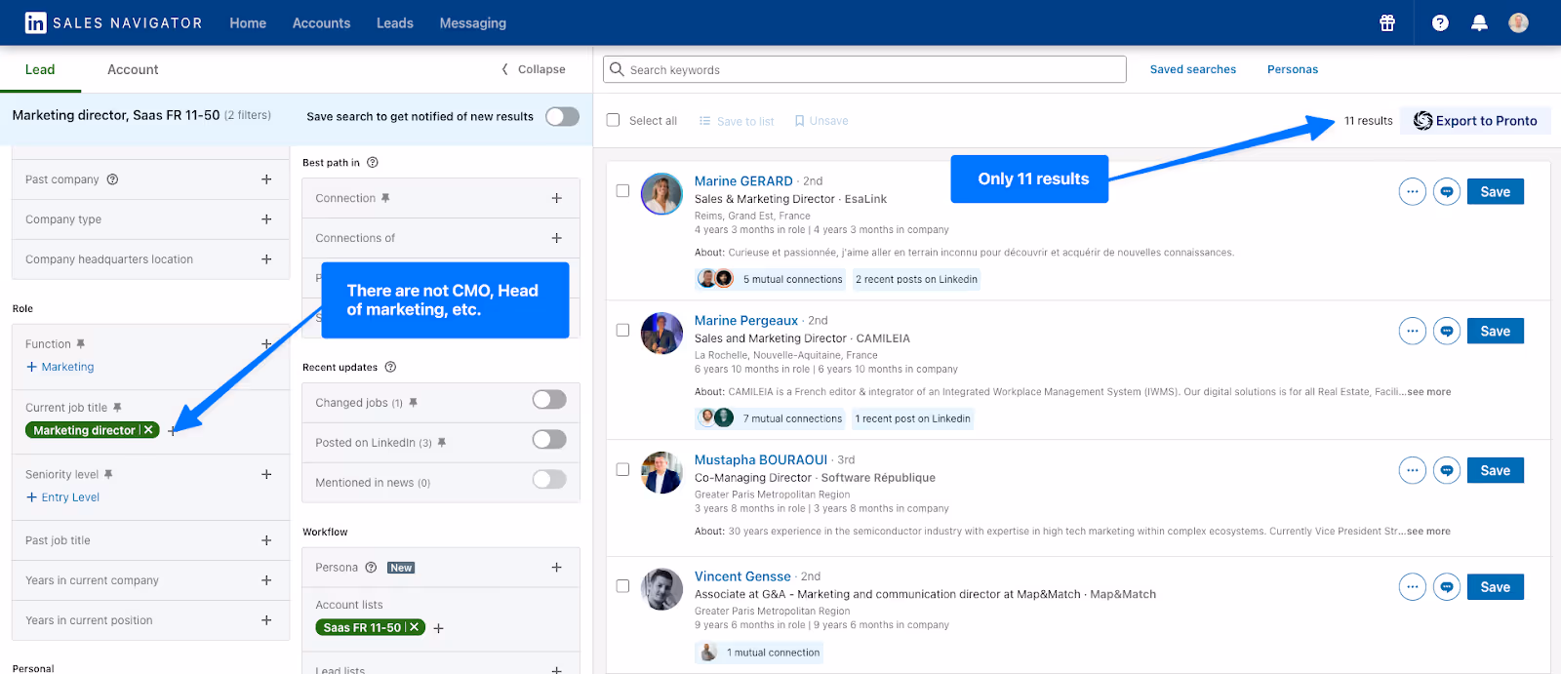The image size is (1561, 674).
Task: Open Saved searches link
Action: tap(1192, 69)
